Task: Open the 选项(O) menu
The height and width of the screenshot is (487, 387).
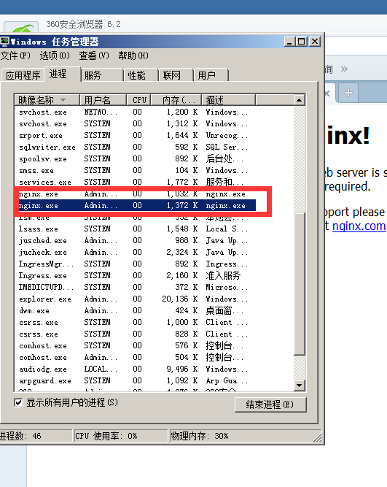Action: click(55, 55)
